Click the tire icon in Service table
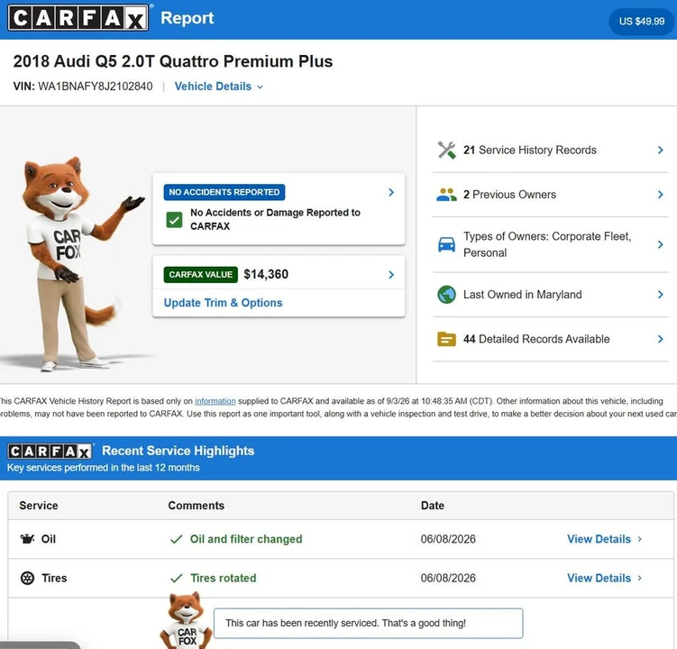 pyautogui.click(x=27, y=578)
